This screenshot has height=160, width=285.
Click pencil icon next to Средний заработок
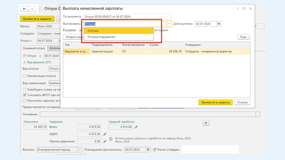[x=136, y=127]
